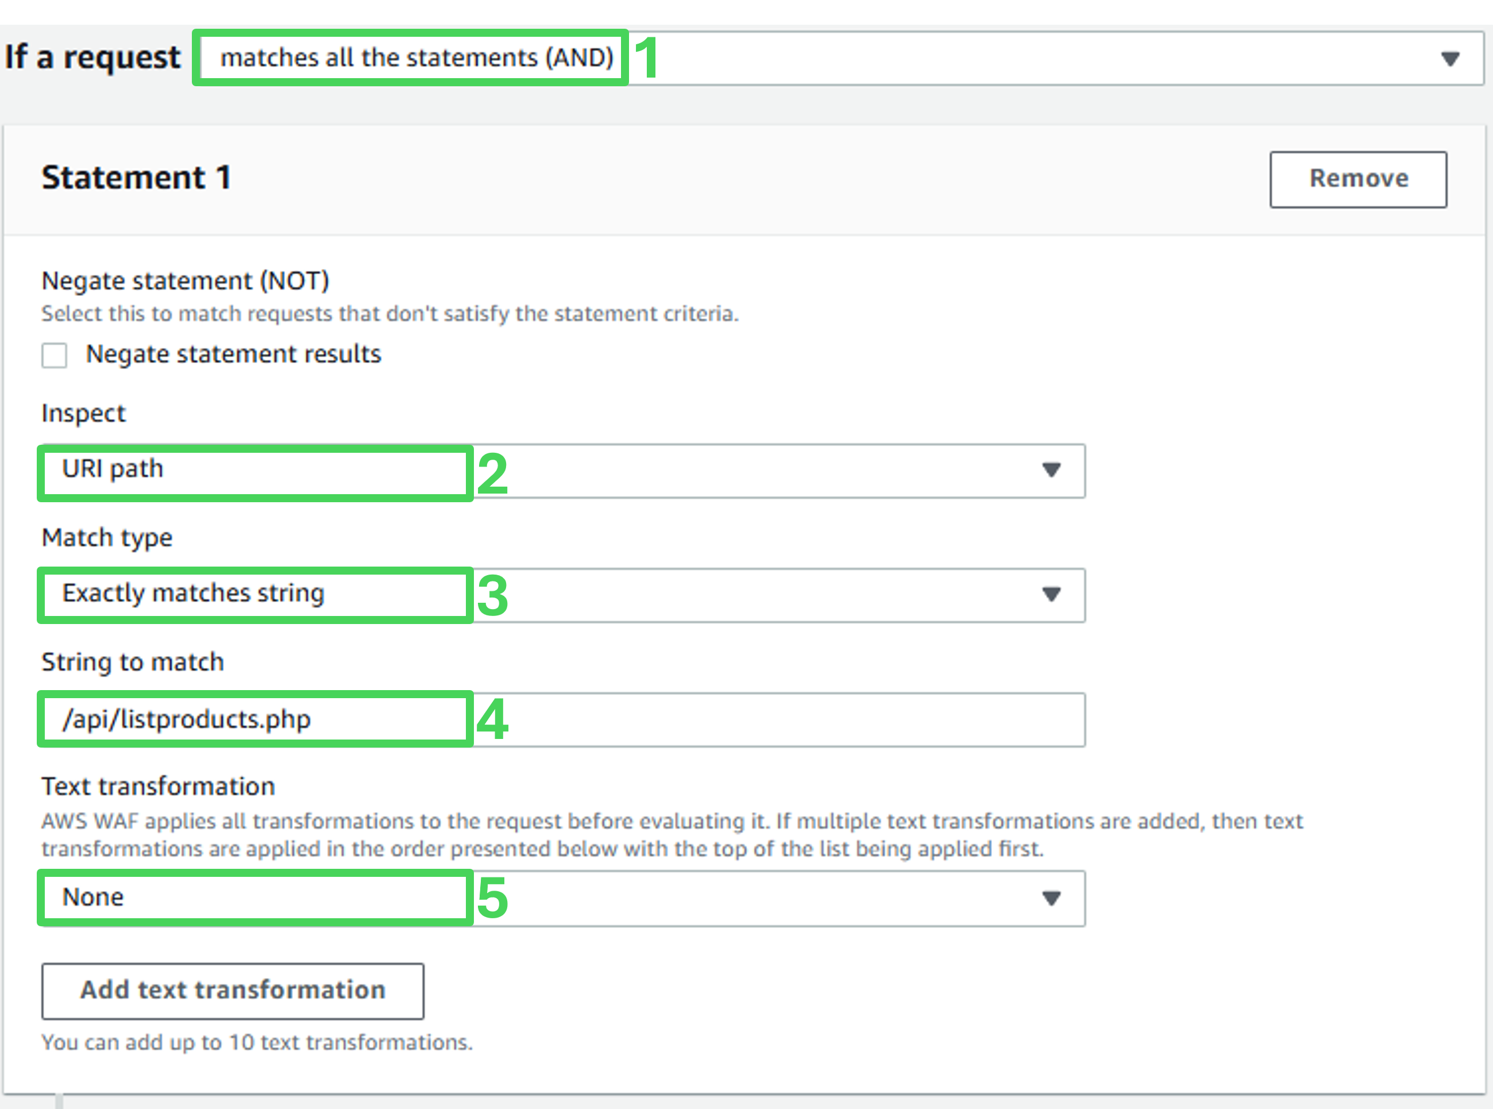Screen dimensions: 1493x1109
Task: Click the triangle arrow on the Inspect dropdown
Action: point(1051,470)
